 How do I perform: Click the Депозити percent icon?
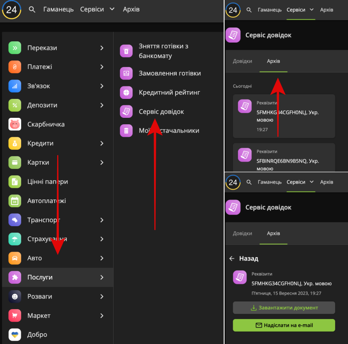(15, 105)
